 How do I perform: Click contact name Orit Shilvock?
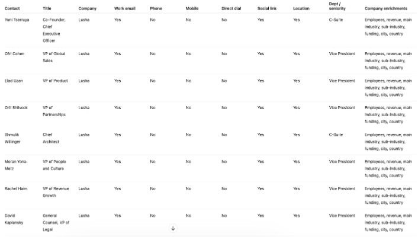coord(16,107)
